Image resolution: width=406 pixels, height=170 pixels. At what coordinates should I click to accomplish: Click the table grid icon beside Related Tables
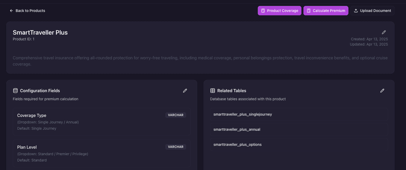[213, 91]
